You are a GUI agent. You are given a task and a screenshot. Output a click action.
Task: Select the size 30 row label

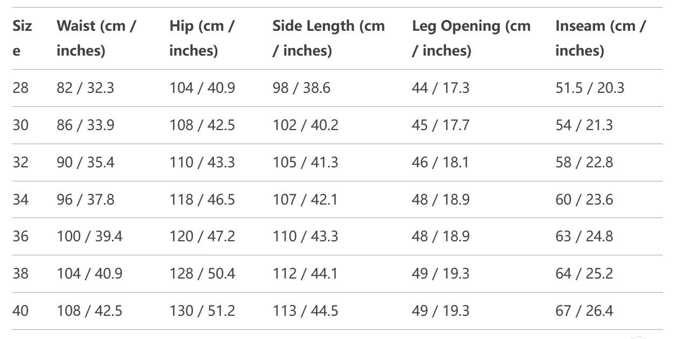coord(20,125)
